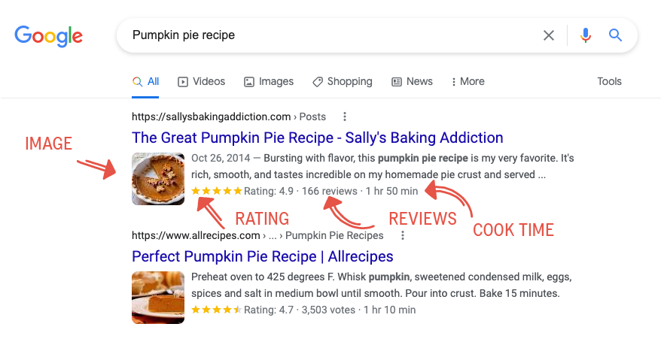Clear the search query with X
The height and width of the screenshot is (345, 661).
pos(549,35)
